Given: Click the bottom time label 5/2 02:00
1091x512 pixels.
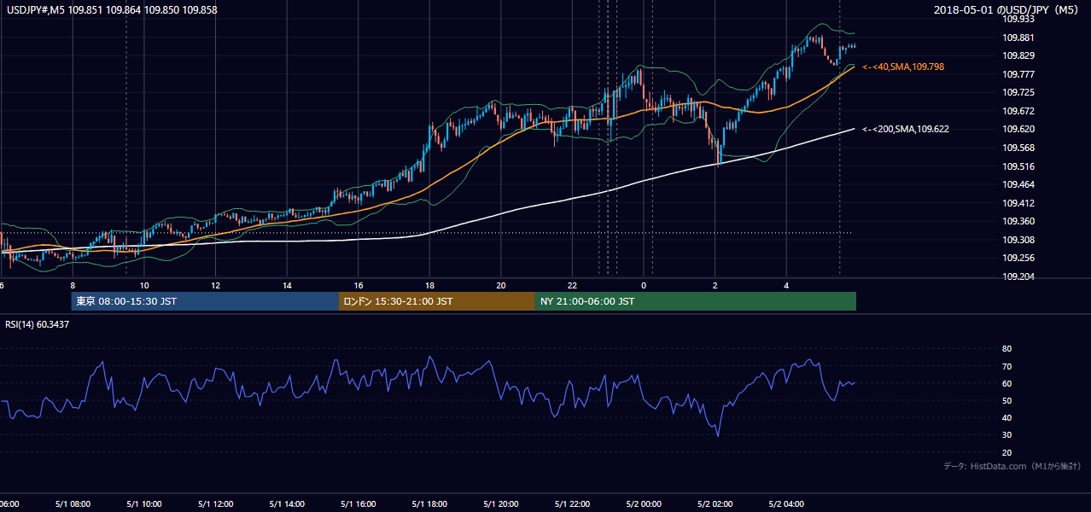Looking at the screenshot, I should click(x=715, y=504).
